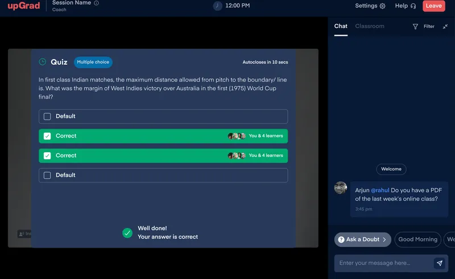Open the chat Filter funnel
The height and width of the screenshot is (279, 455).
[415, 26]
